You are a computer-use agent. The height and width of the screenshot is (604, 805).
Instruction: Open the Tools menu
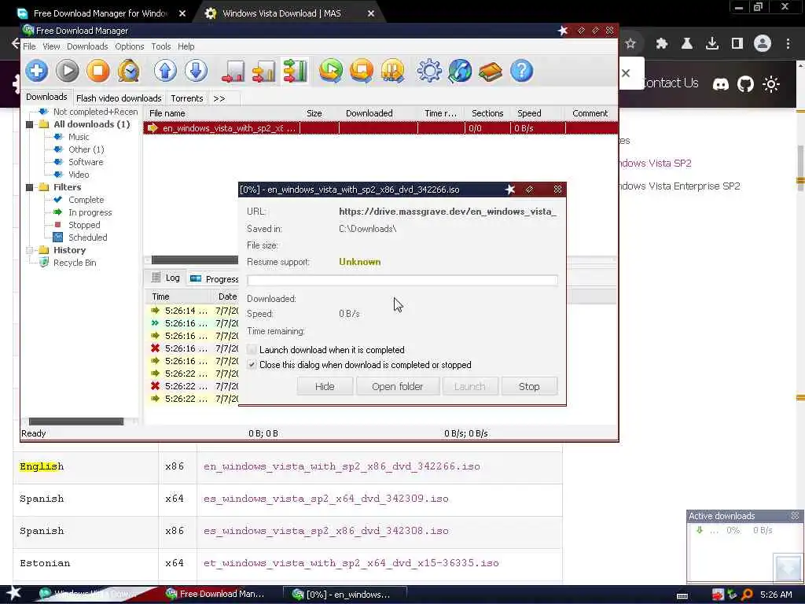[x=160, y=46]
